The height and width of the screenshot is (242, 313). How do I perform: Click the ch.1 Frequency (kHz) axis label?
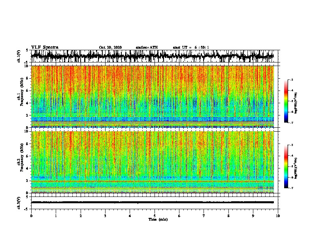click(x=22, y=93)
